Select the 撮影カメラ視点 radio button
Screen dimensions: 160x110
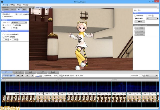[x=3, y=17]
